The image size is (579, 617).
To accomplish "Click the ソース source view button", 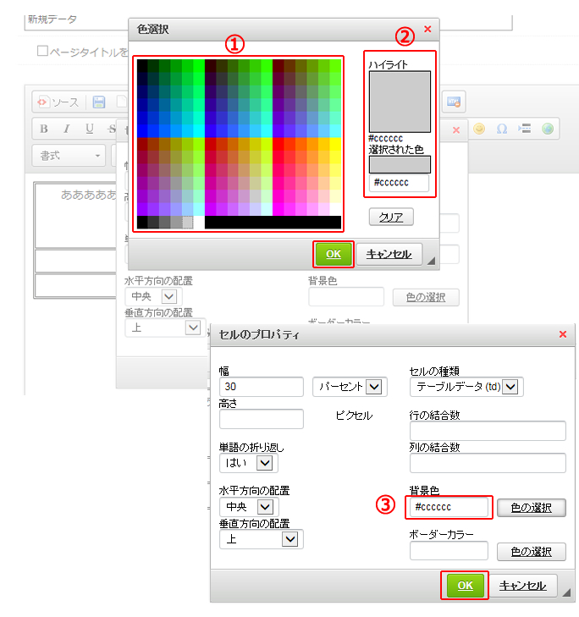I will [x=57, y=102].
